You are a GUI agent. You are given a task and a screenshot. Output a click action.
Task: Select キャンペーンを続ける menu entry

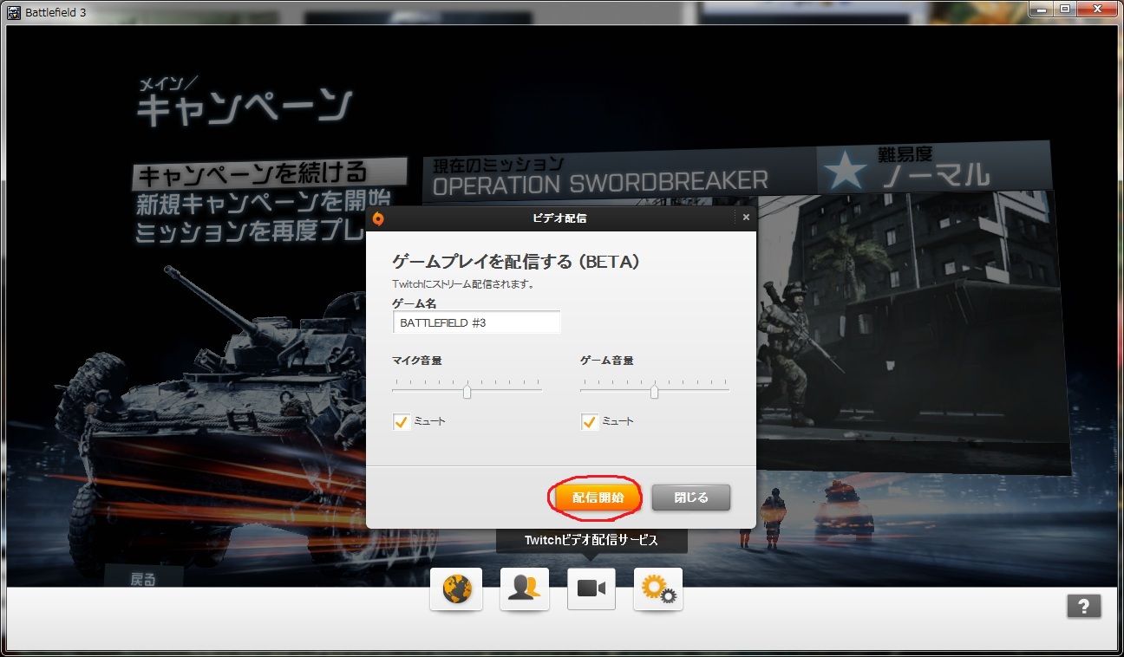click(x=270, y=174)
